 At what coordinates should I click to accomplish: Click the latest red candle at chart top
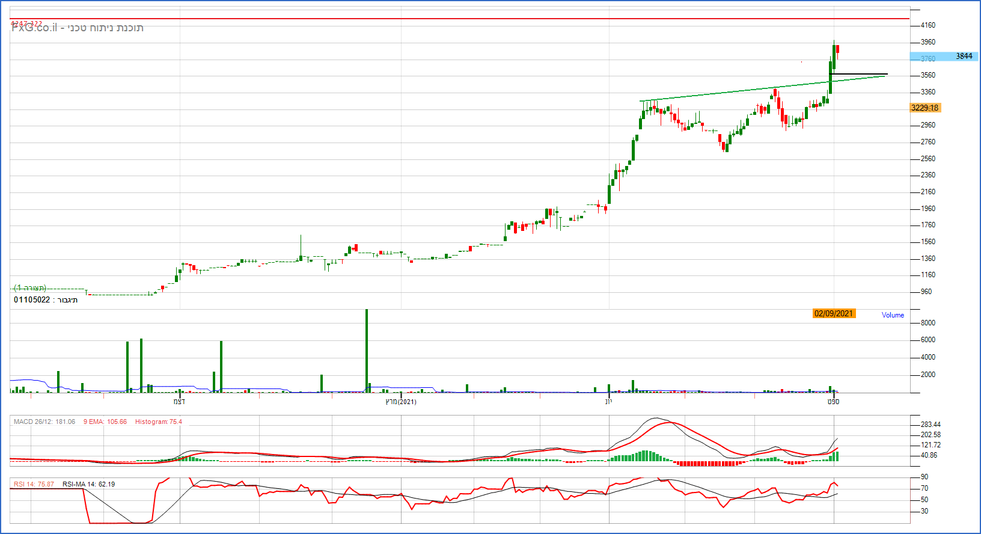(x=837, y=49)
